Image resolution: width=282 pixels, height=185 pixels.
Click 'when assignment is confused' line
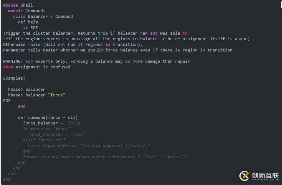click(37, 67)
